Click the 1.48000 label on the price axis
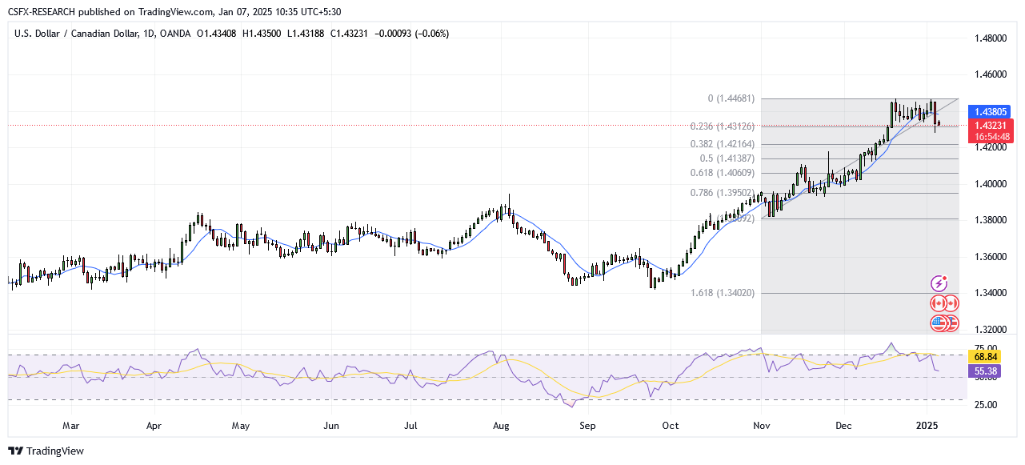 click(x=990, y=38)
